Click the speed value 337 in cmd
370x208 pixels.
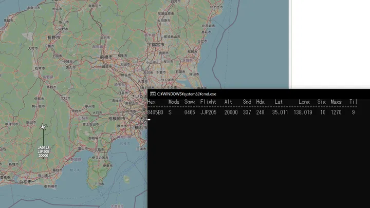(247, 112)
